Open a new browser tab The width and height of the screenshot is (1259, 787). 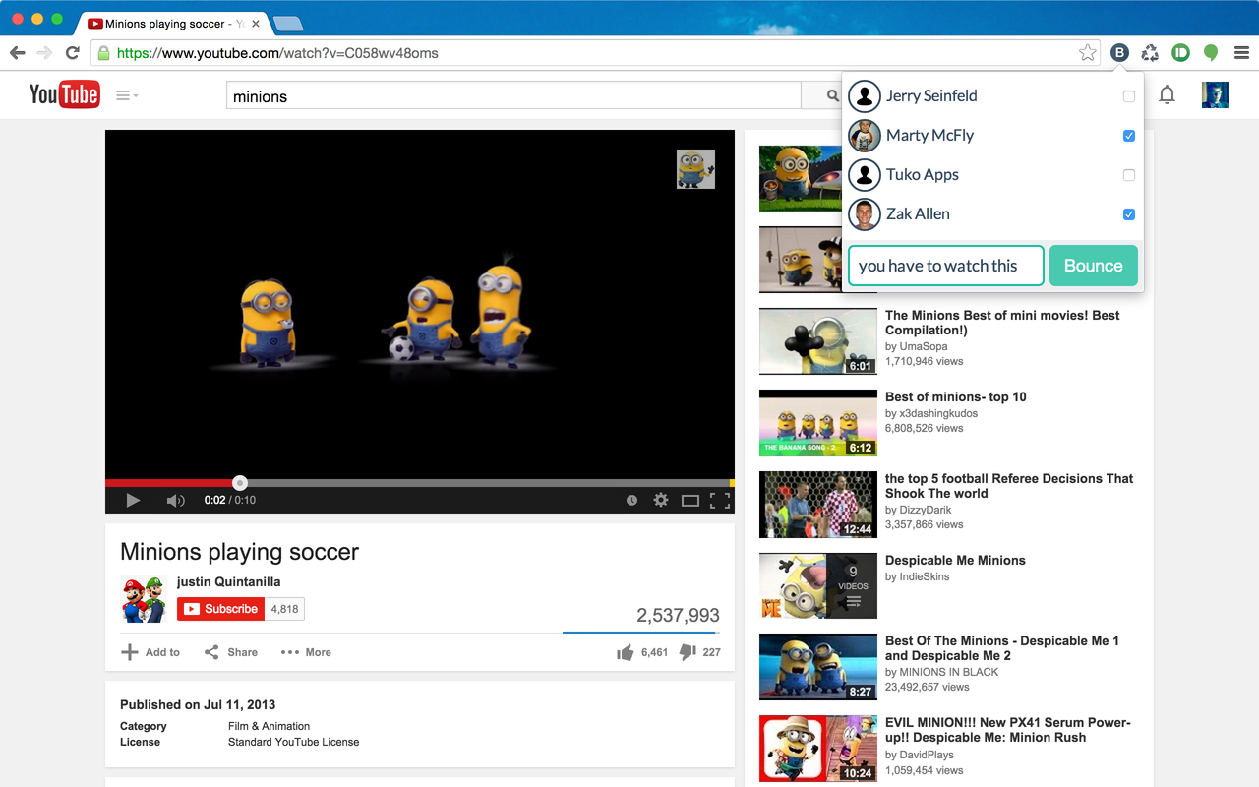[x=288, y=24]
